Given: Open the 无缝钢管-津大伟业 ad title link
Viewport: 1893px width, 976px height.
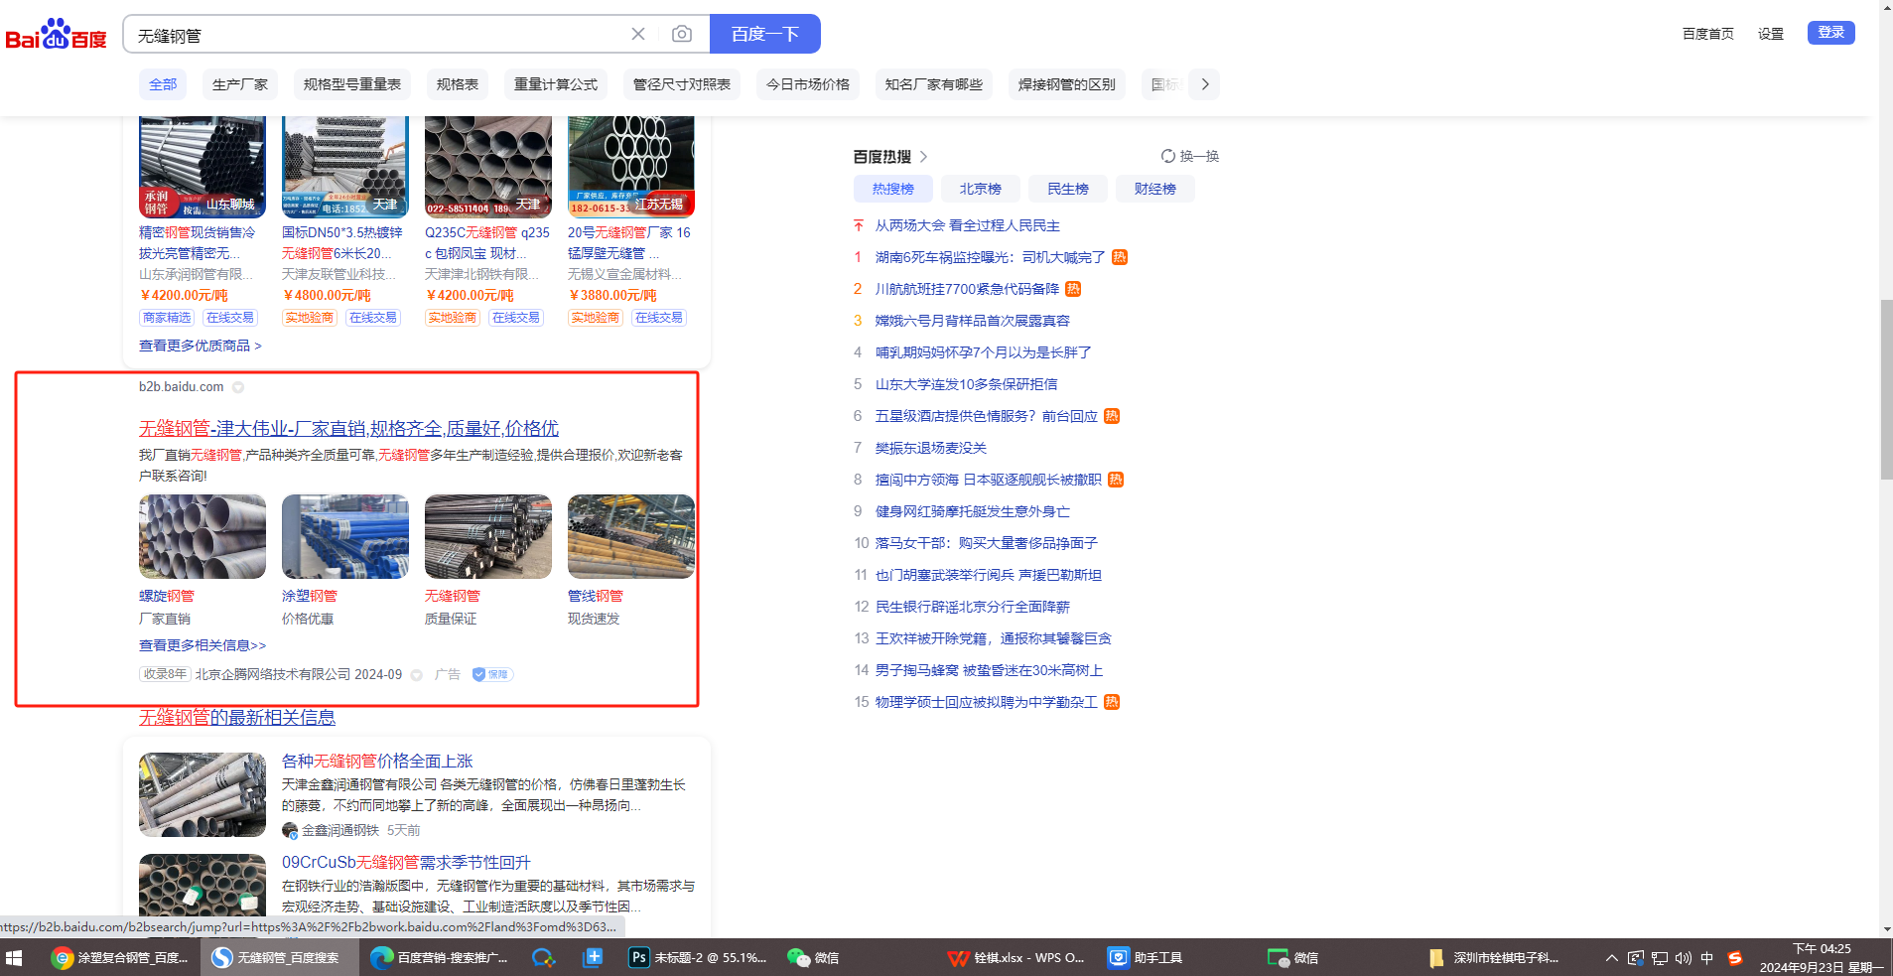Looking at the screenshot, I should click(348, 428).
